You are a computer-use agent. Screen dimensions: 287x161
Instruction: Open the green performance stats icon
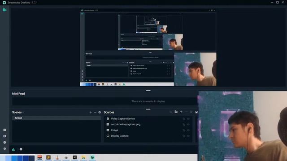pyautogui.click(x=13, y=149)
